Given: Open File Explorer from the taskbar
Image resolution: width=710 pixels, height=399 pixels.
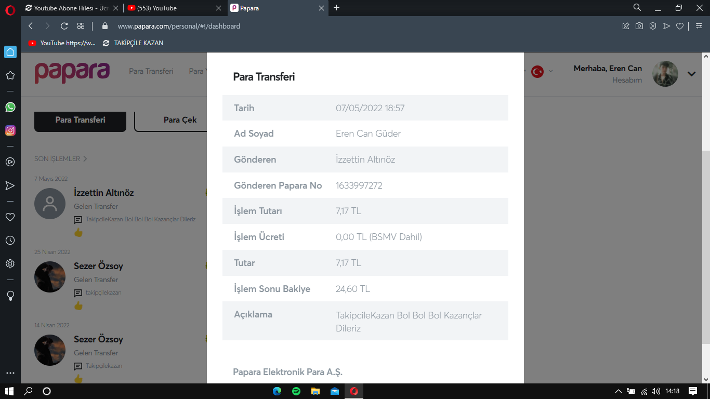Looking at the screenshot, I should (x=315, y=391).
